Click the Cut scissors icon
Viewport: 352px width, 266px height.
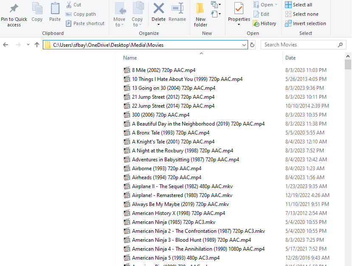coord(69,5)
